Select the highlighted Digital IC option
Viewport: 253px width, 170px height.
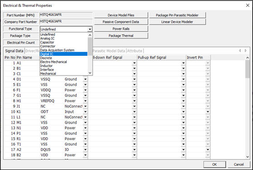tap(64, 54)
